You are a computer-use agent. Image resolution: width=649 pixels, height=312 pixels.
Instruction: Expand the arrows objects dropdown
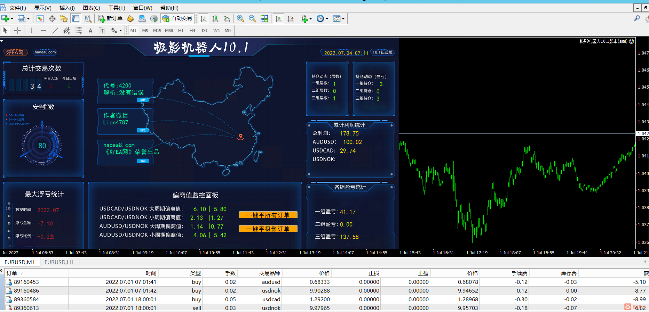120,31
